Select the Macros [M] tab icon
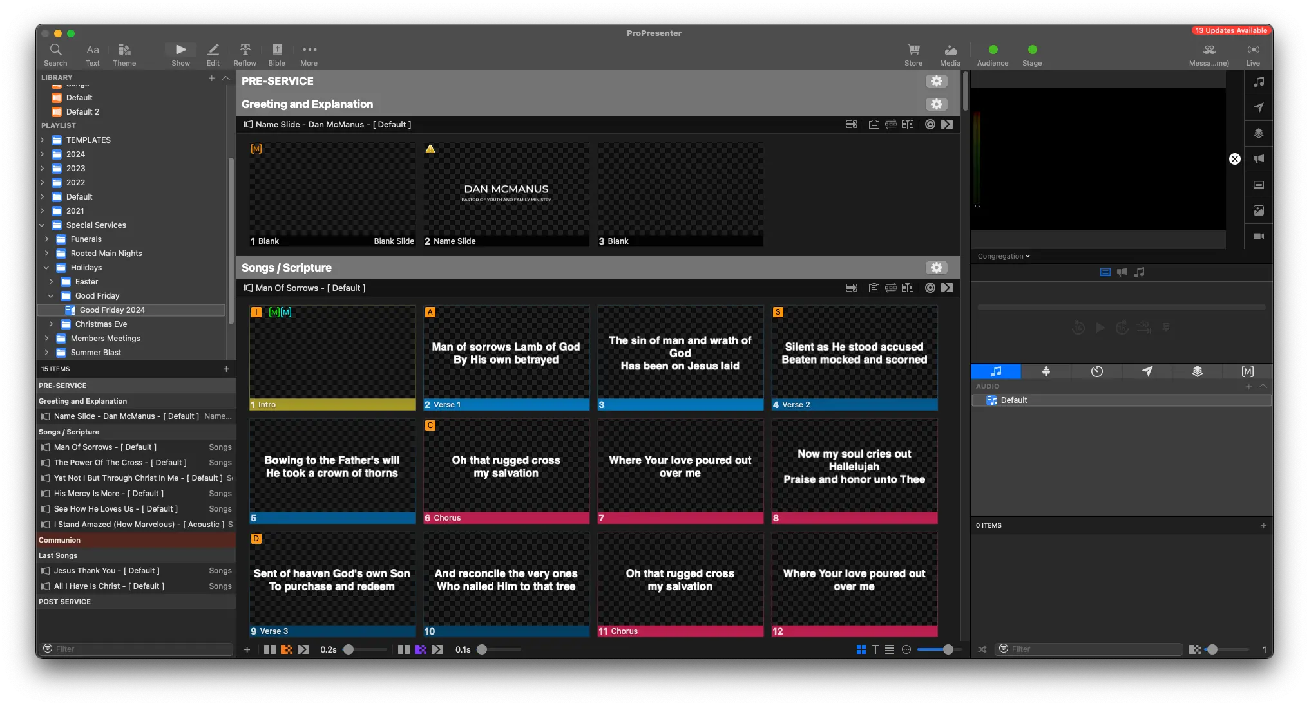The image size is (1309, 706). click(1247, 371)
